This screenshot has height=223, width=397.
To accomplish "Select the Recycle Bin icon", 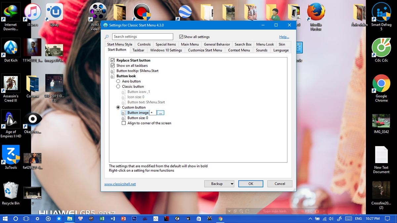I will coord(11,193).
